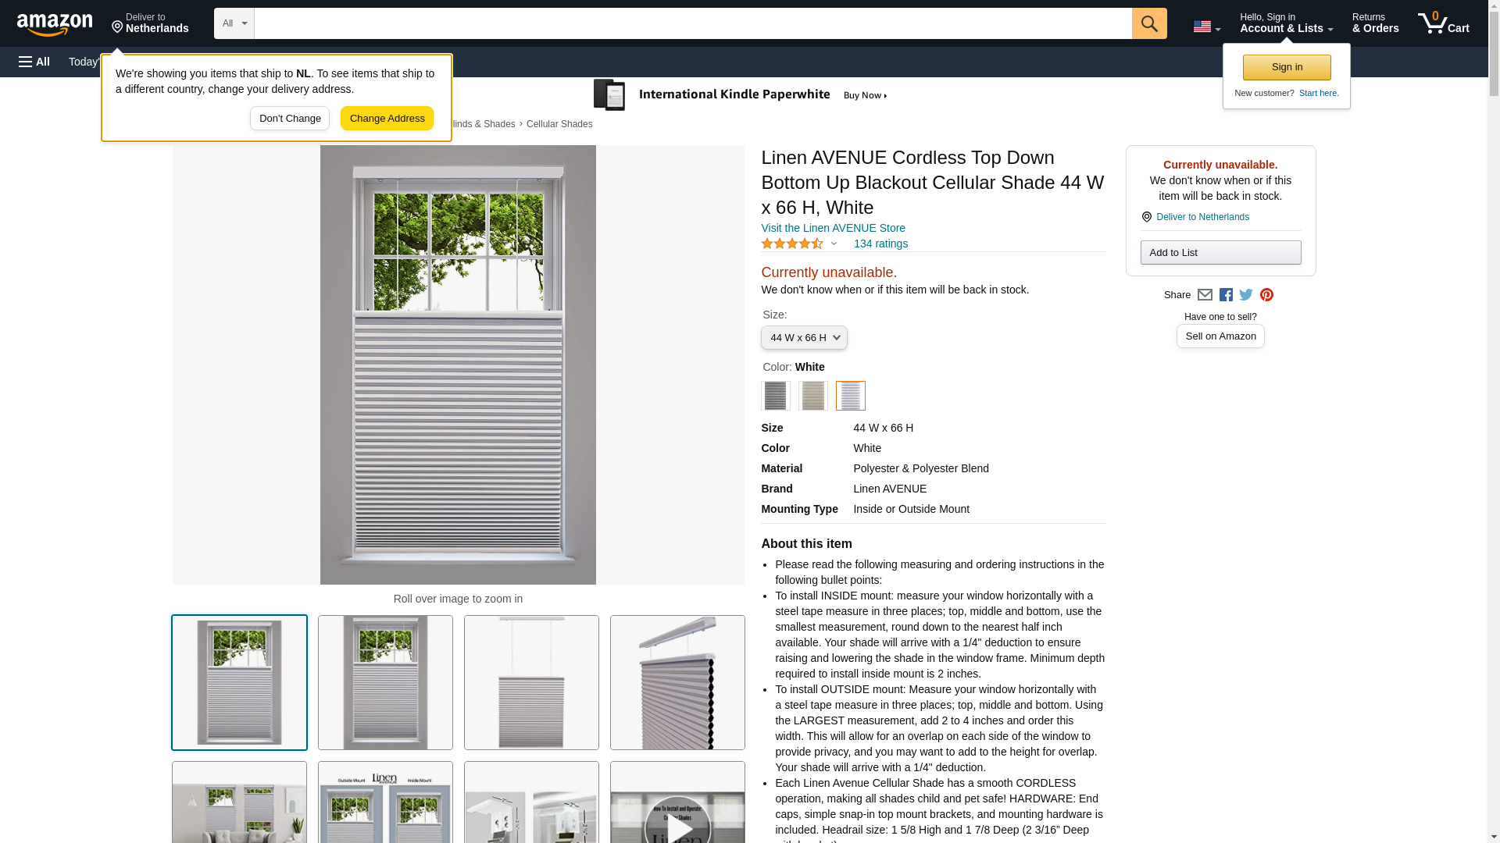
Task: Click in the Amazon search field
Action: (x=692, y=23)
